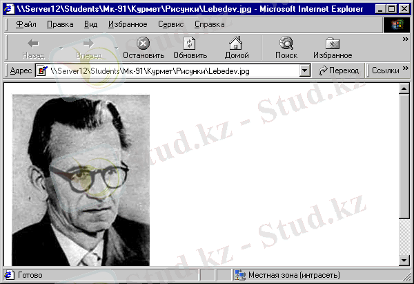Refresh the page using Обновить
This screenshot has height=284, width=414.
(x=190, y=48)
